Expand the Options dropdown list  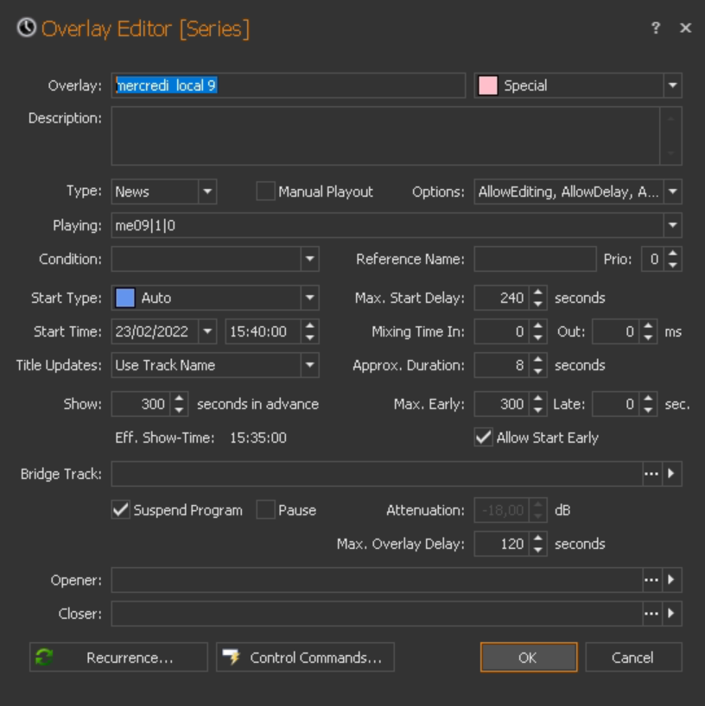point(672,192)
